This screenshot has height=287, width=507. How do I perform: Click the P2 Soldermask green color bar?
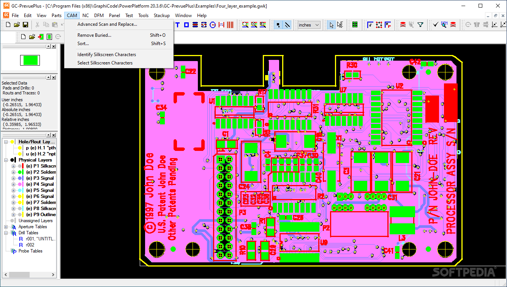24,172
